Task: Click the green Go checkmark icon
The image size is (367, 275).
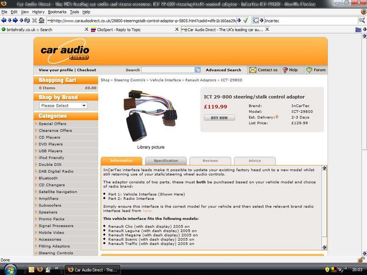Action: [245, 21]
